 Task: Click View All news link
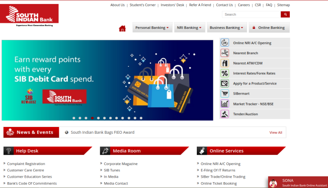pyautogui.click(x=276, y=132)
